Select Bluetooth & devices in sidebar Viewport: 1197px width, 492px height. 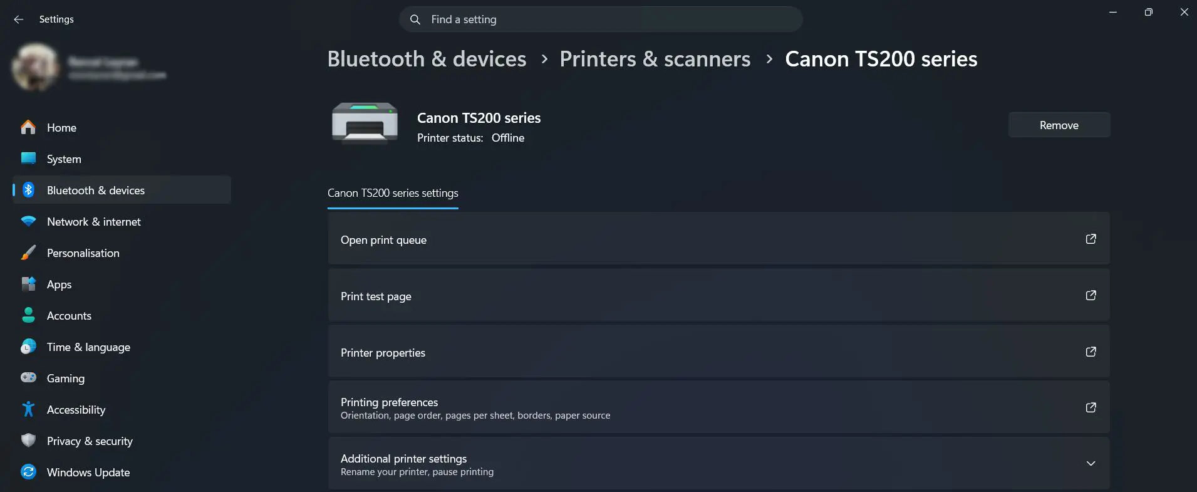pyautogui.click(x=122, y=190)
